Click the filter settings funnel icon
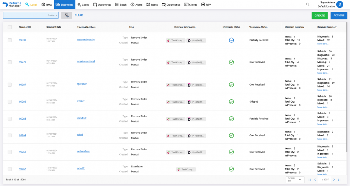Image resolution: width=350 pixels, height=186 pixels. click(66, 15)
